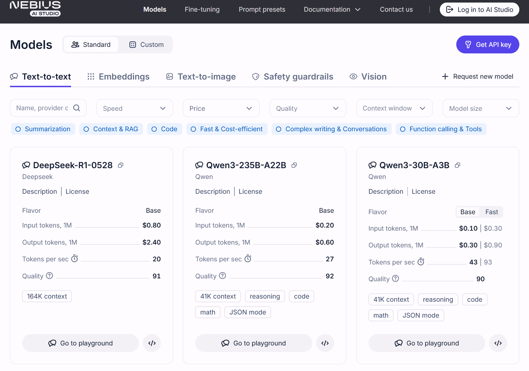Open the Fine-tuning nav item
Screen dimensions: 529x371
click(202, 9)
